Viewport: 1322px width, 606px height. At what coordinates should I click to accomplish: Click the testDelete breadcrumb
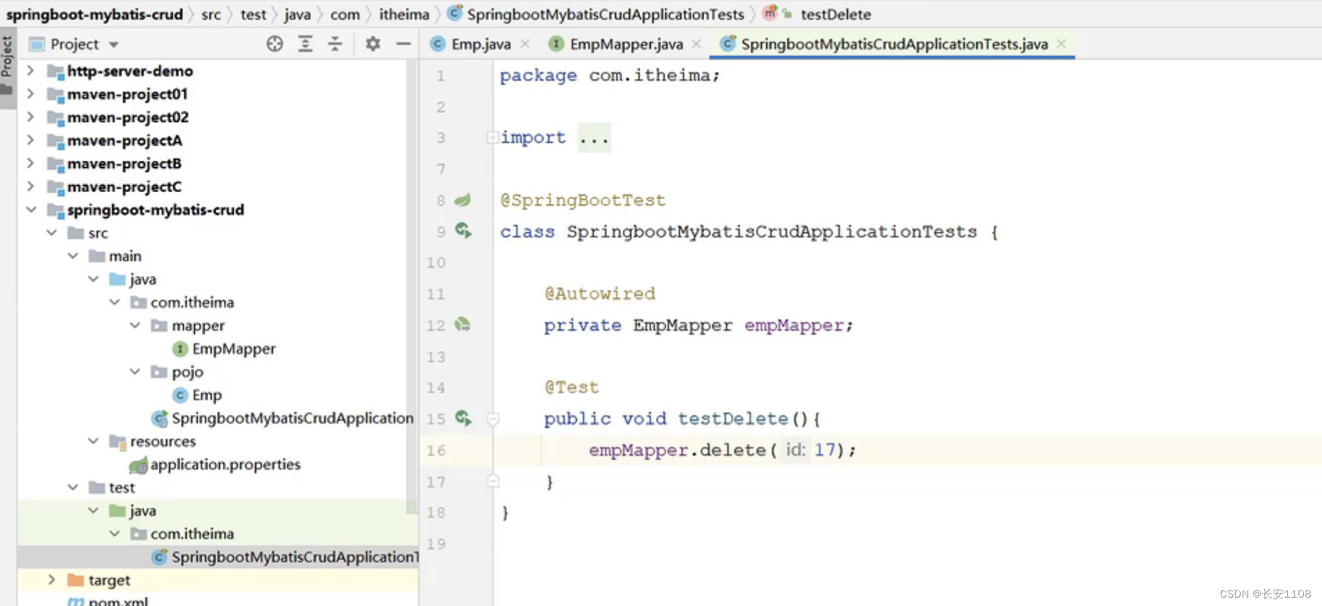(836, 14)
